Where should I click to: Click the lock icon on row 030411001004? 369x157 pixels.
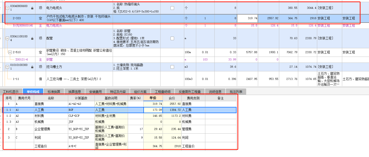32,38
